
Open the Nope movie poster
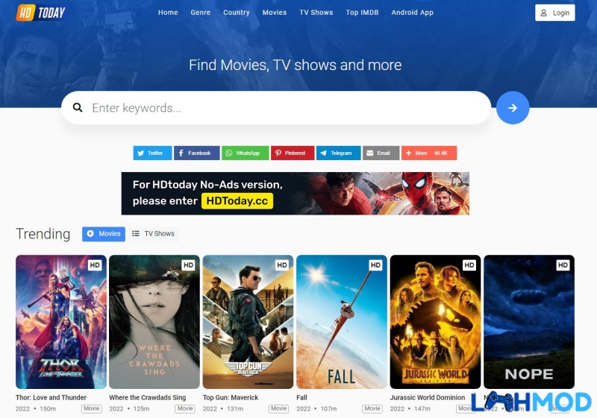point(529,321)
